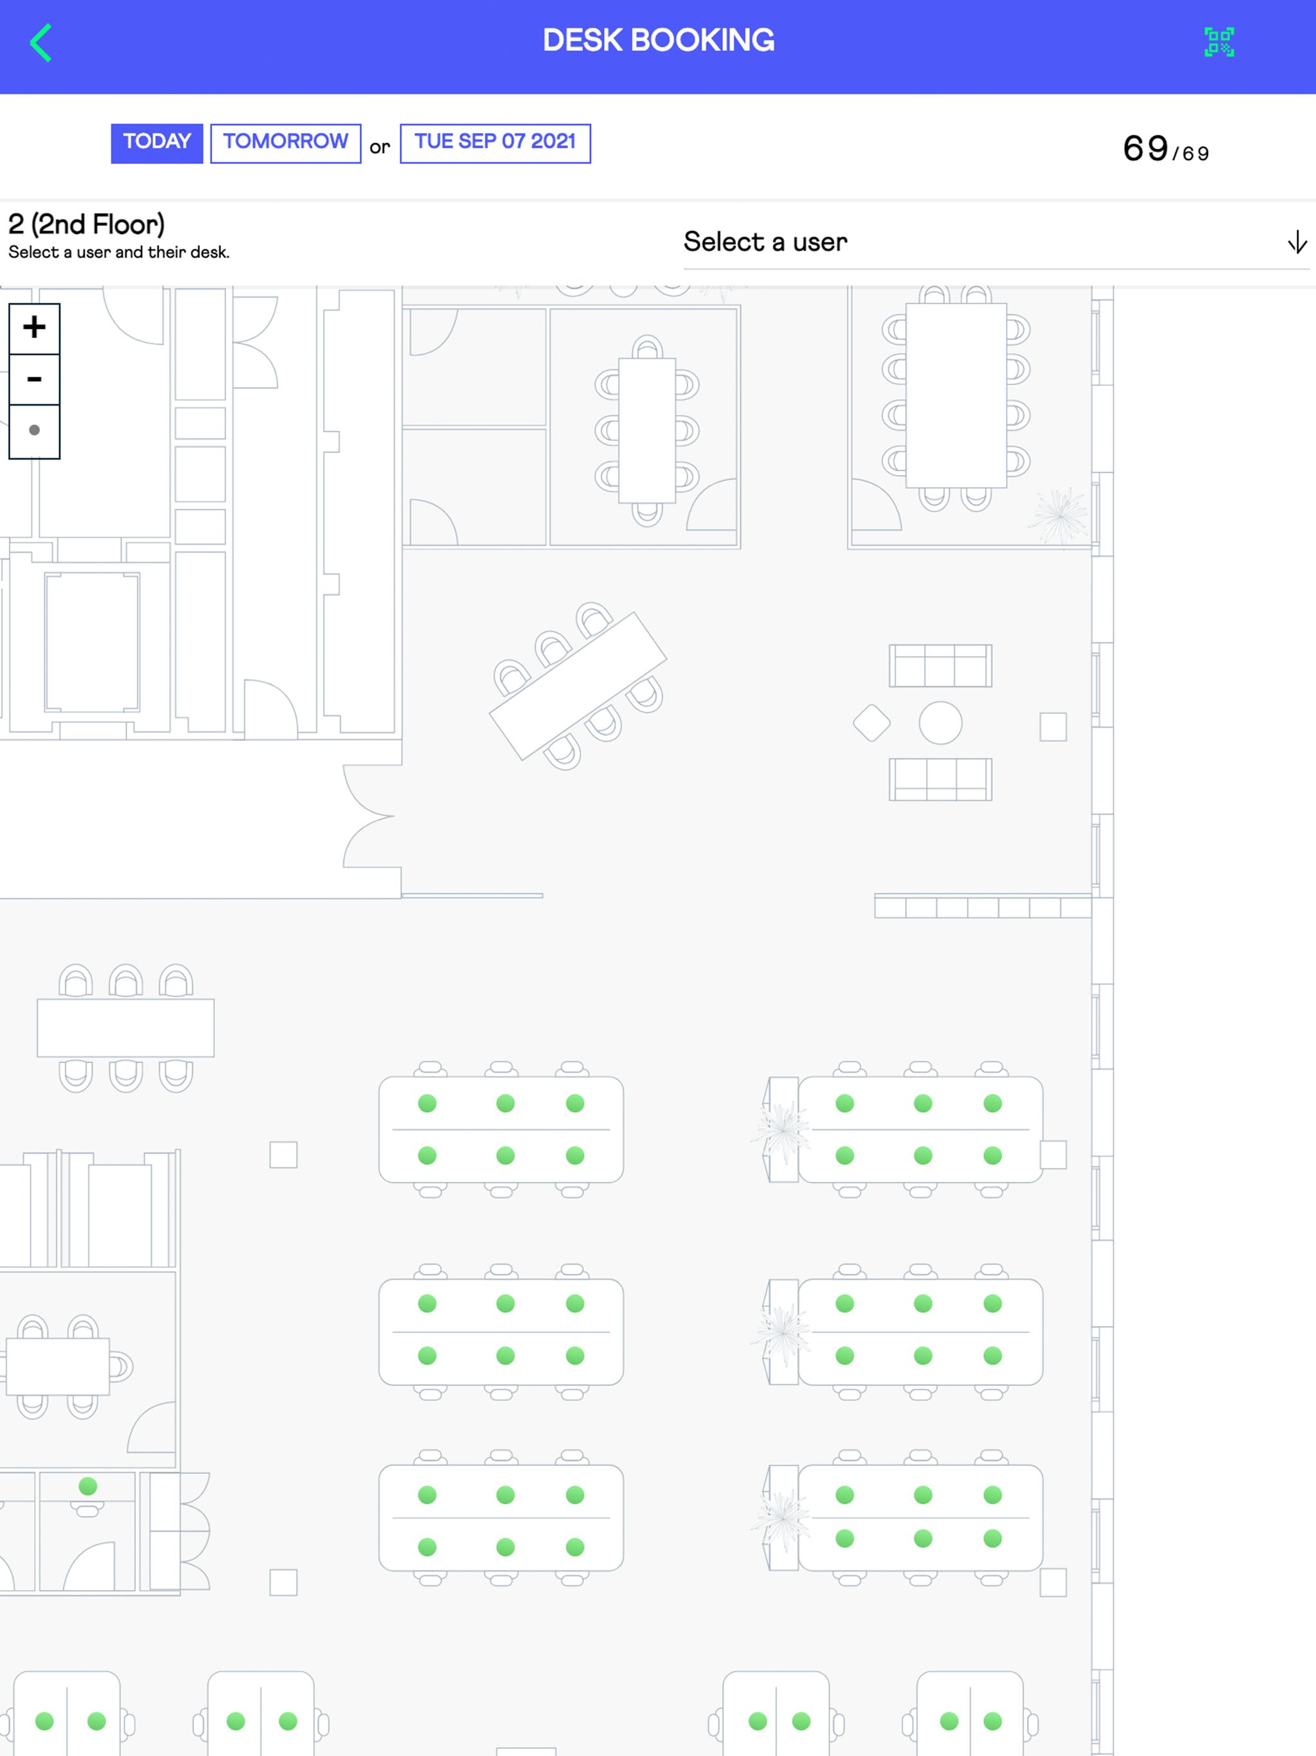Click the 69/69 desk availability counter
The image size is (1316, 1756).
coord(1165,149)
